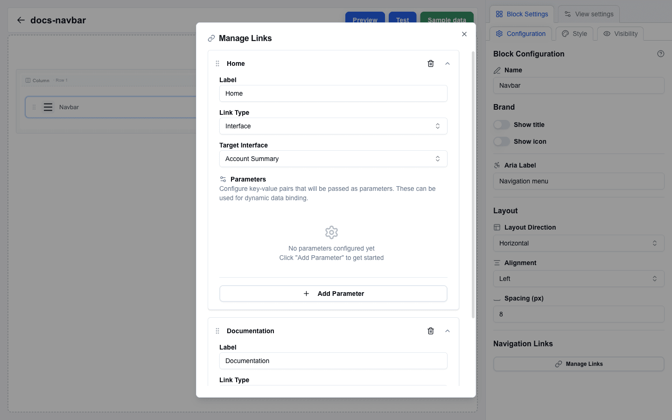Click the Block Configuration help icon
The width and height of the screenshot is (672, 420).
click(x=661, y=54)
